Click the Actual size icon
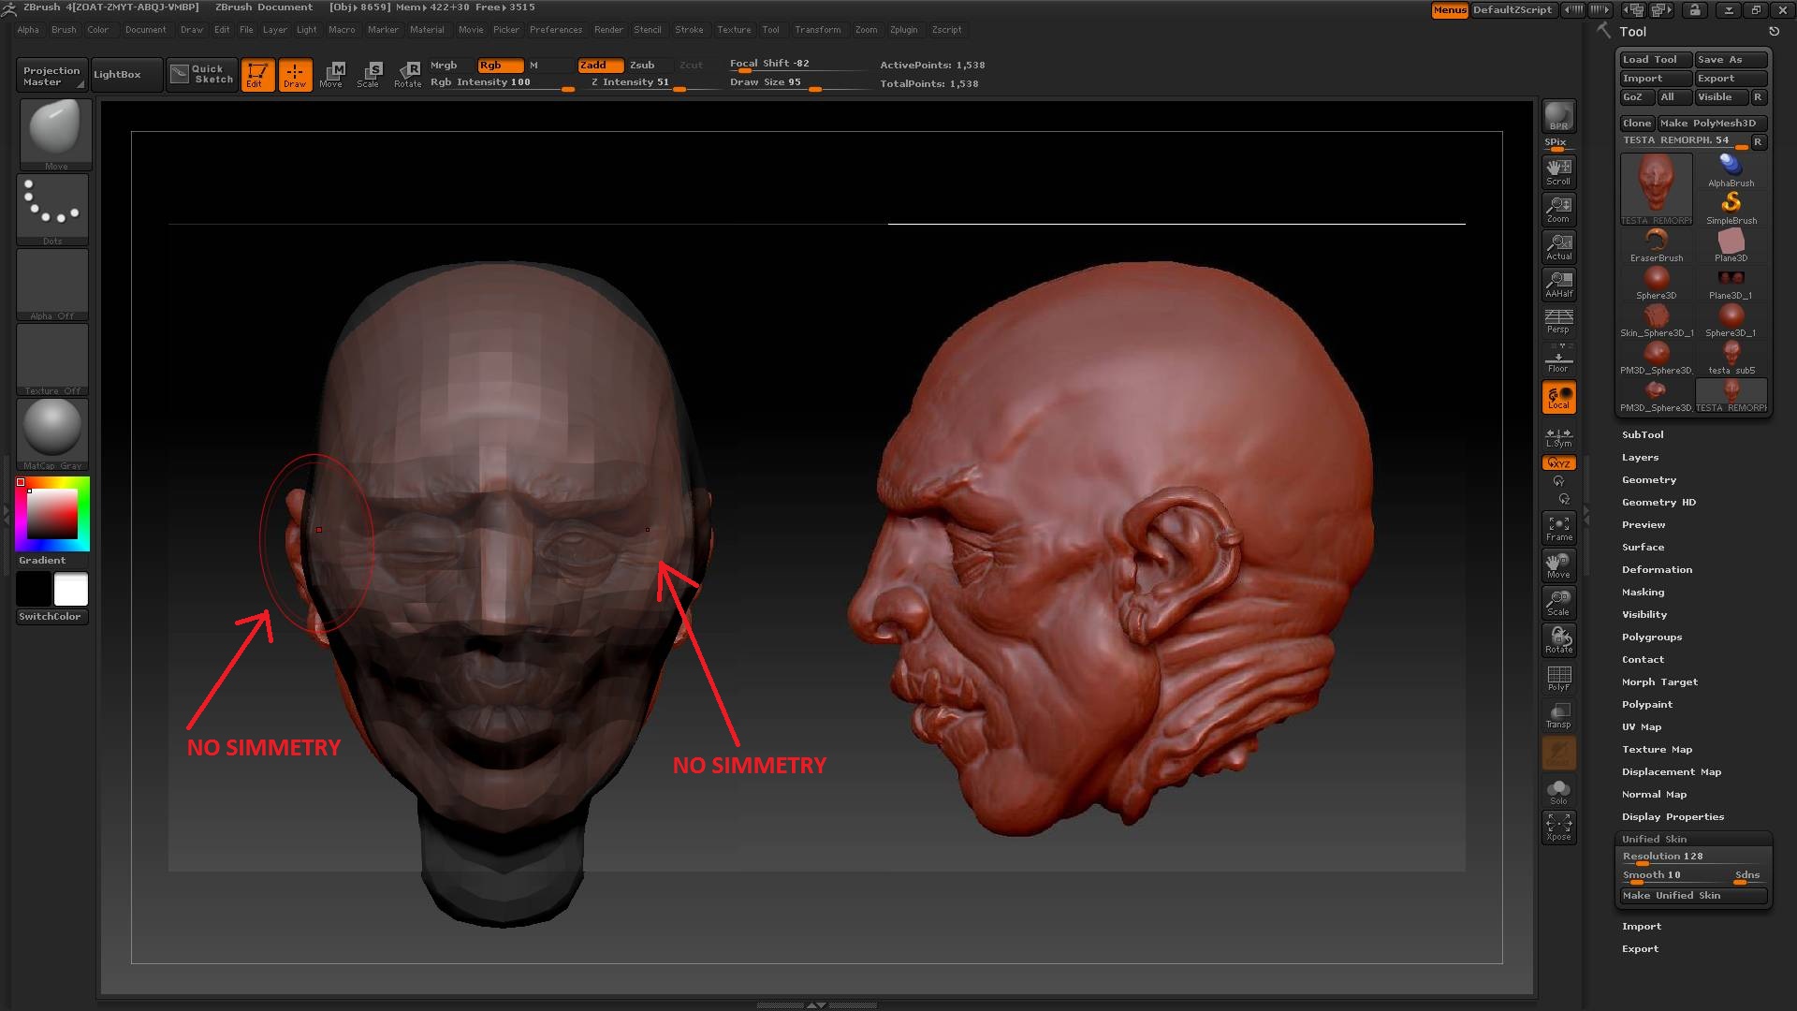Image resolution: width=1797 pixels, height=1011 pixels. coord(1558,246)
